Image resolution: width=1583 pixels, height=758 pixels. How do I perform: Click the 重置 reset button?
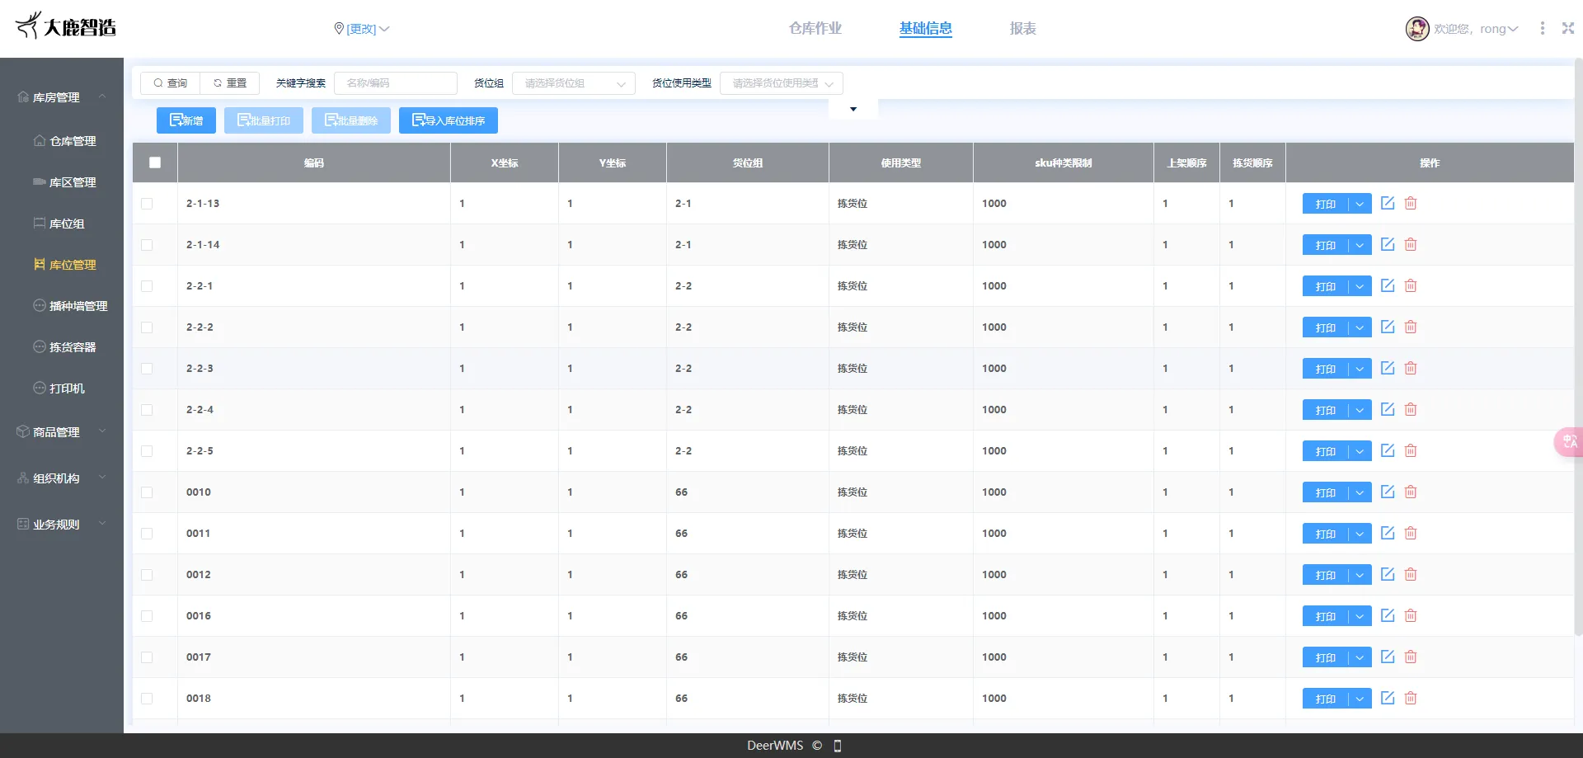230,83
